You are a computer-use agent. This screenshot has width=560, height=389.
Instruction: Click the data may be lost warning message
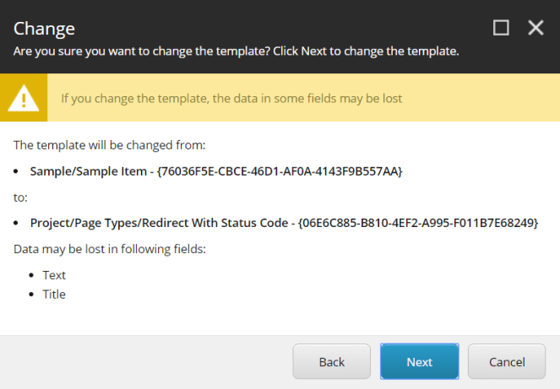[231, 98]
